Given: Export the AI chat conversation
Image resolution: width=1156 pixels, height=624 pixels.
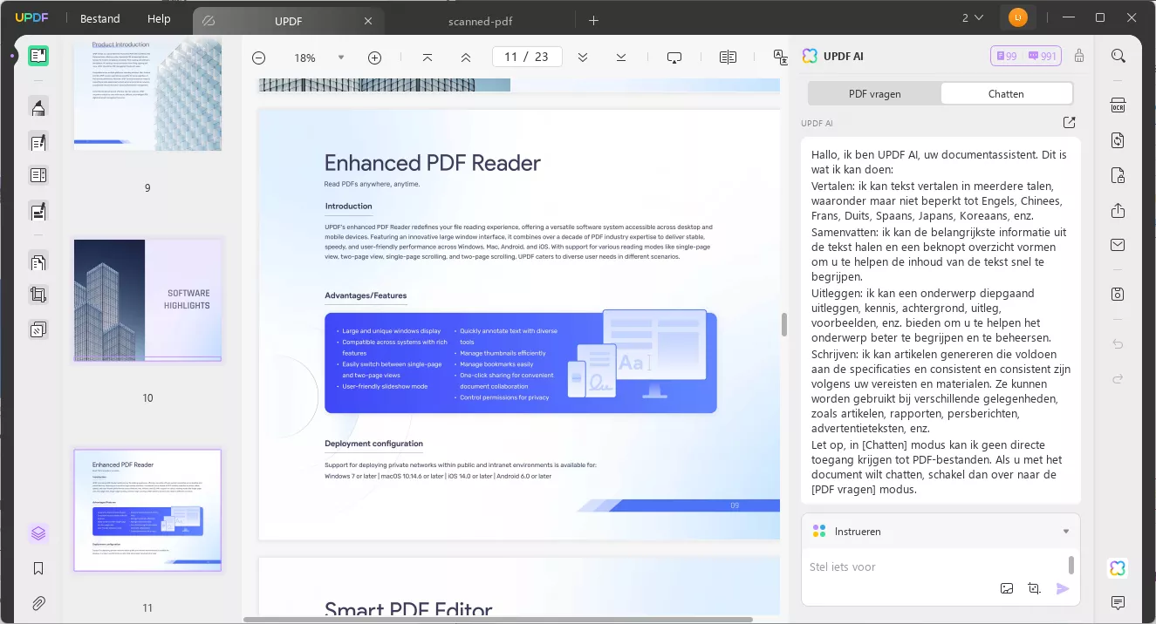Looking at the screenshot, I should click(1070, 123).
